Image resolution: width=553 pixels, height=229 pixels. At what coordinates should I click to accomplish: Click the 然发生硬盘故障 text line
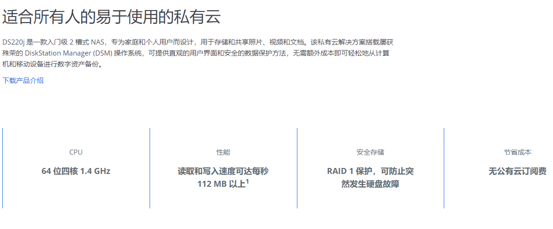(370, 184)
